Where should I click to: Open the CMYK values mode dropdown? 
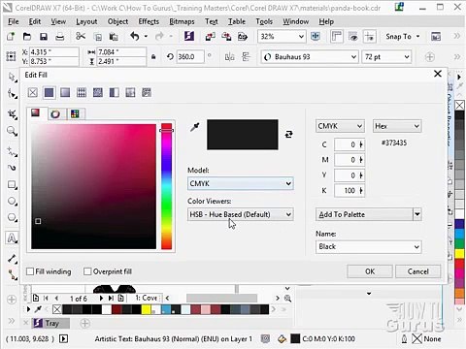[340, 126]
